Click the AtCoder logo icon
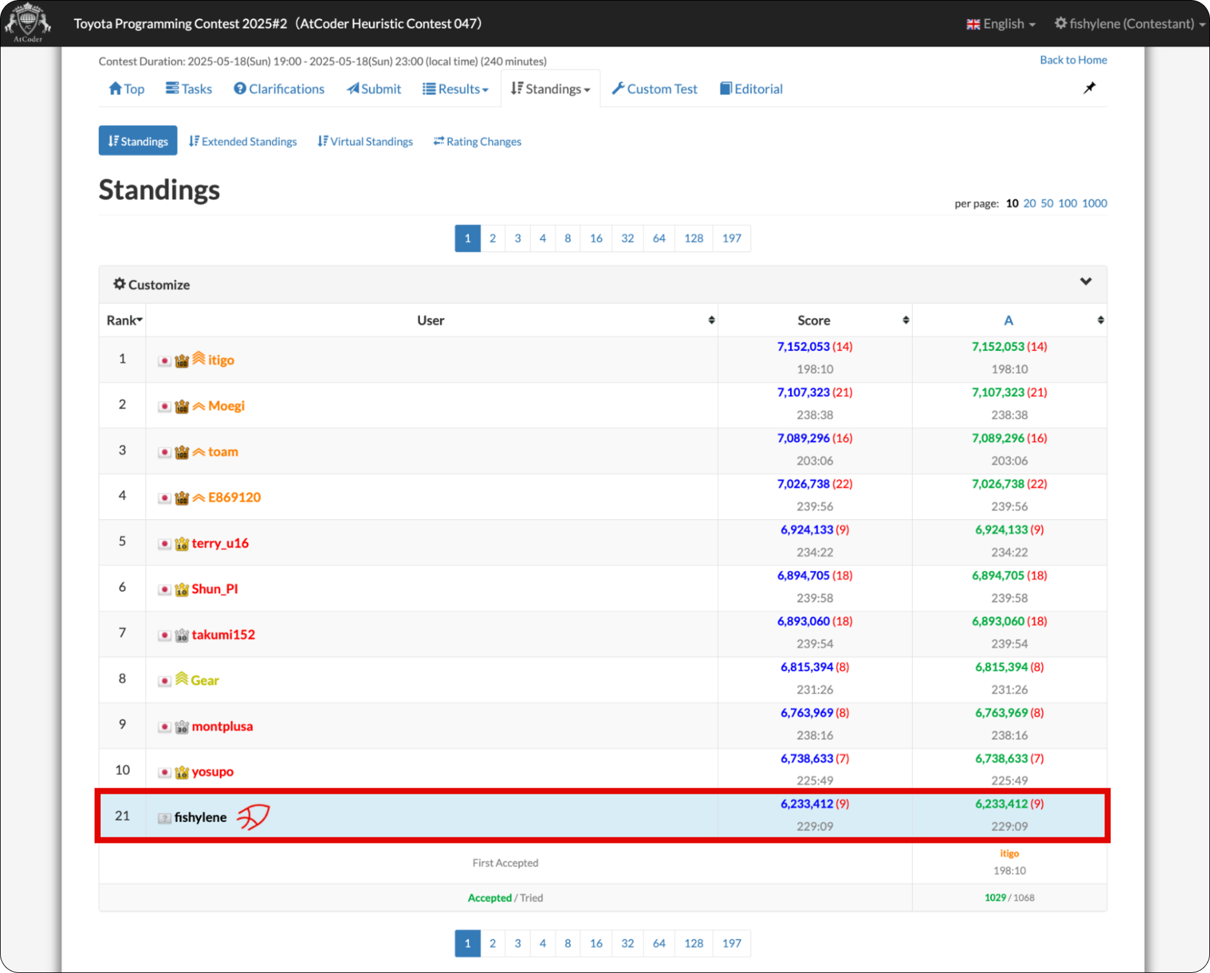The width and height of the screenshot is (1210, 973). (27, 23)
